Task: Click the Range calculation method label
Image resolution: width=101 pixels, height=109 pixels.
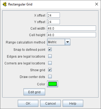Action: click(25, 42)
